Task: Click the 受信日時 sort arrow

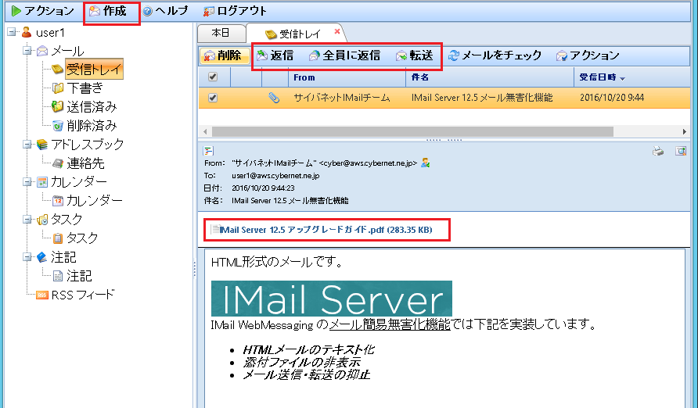Action: (622, 79)
